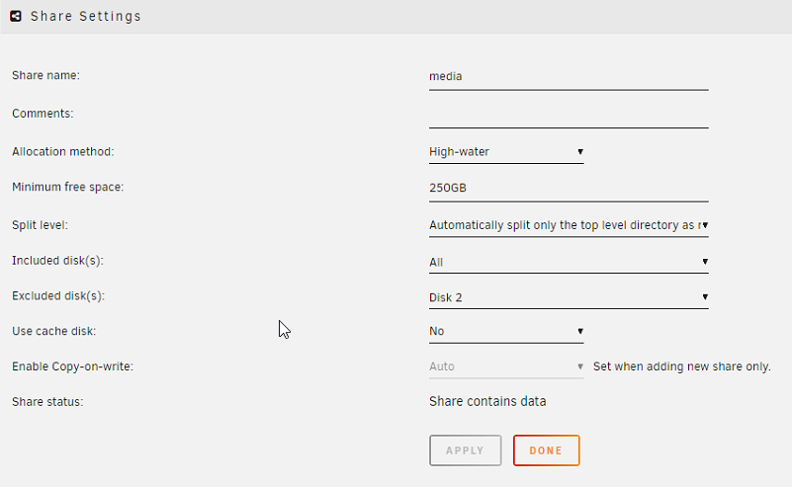Click the 'Excluded disk(s):' label

58,295
